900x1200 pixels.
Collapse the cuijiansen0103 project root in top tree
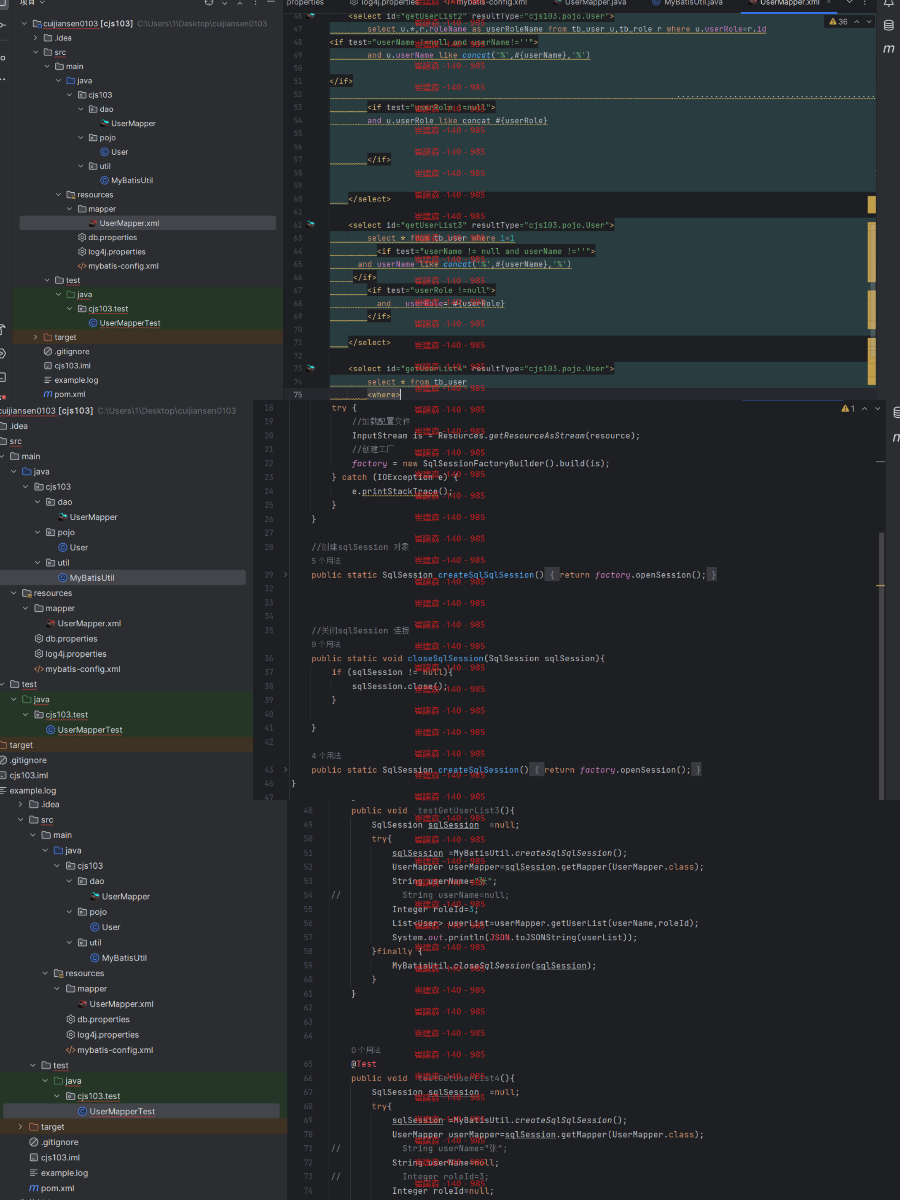coord(24,24)
